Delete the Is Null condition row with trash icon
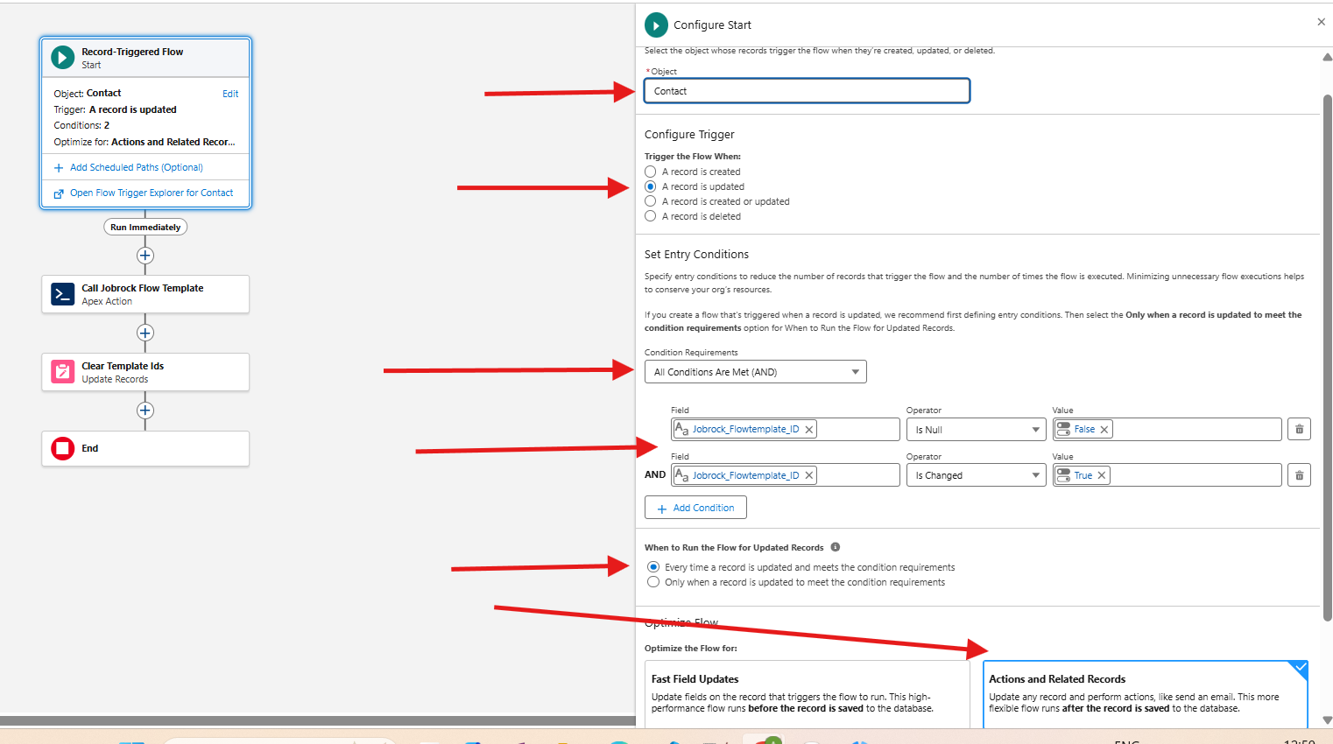The height and width of the screenshot is (744, 1333). 1299,429
